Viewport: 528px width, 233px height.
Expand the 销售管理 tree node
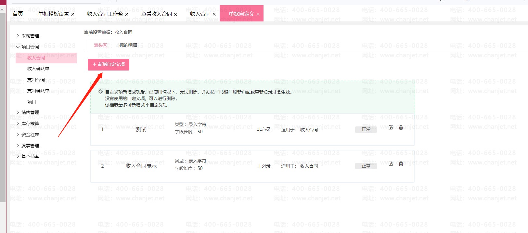pos(18,112)
